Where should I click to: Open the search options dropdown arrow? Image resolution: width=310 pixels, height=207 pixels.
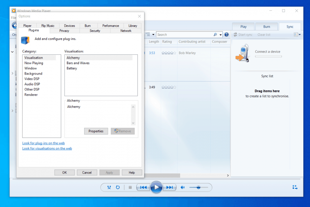coord(220,35)
